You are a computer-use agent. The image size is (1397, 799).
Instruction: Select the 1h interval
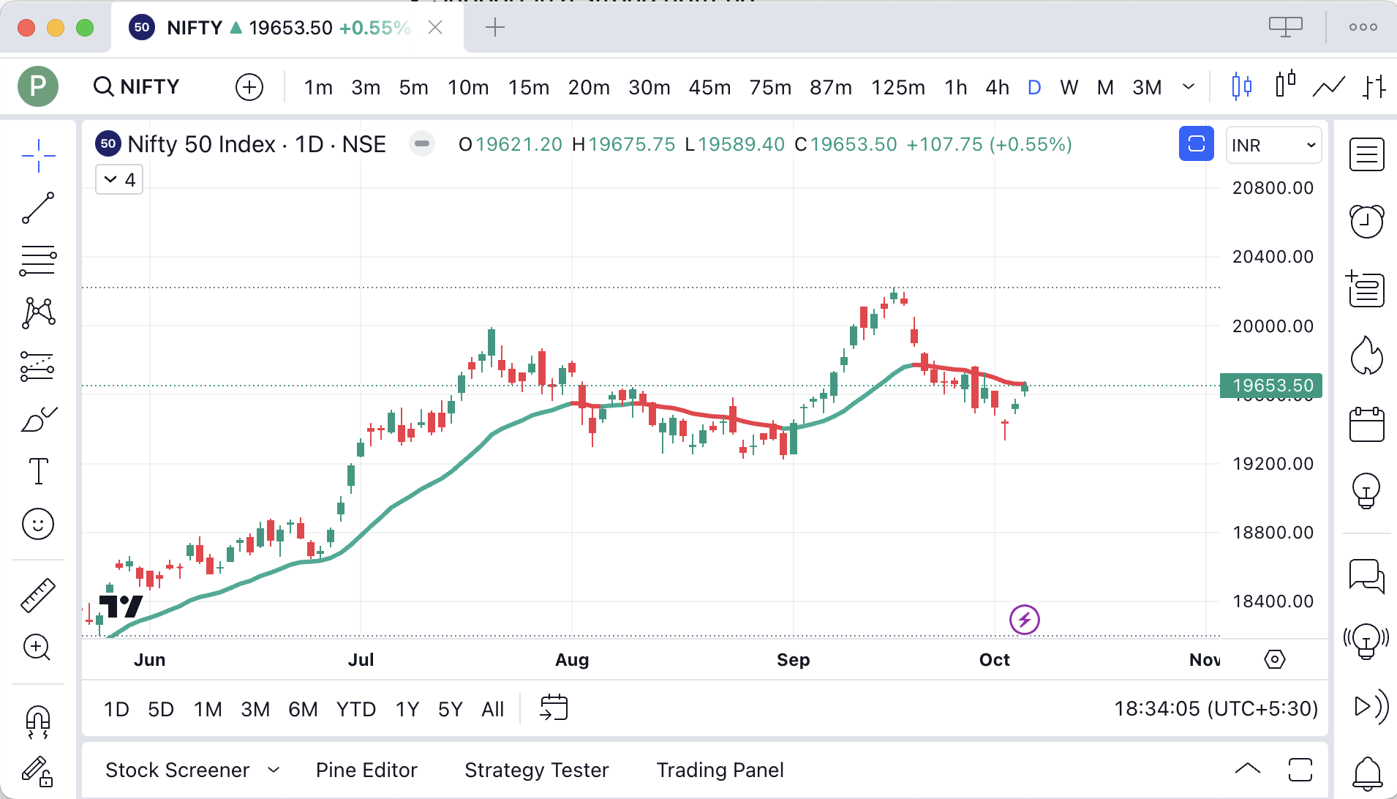[956, 87]
